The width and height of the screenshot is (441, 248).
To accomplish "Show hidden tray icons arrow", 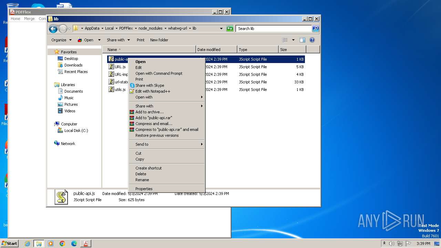I will (384, 244).
